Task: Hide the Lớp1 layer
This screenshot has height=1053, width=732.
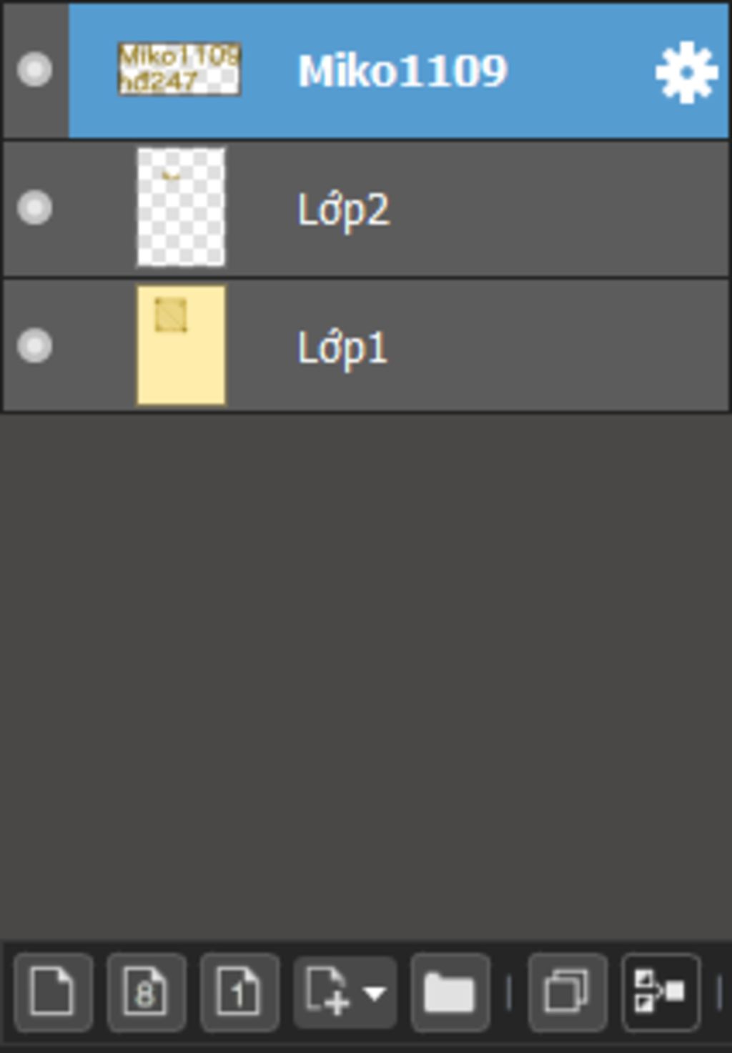Action: click(34, 346)
